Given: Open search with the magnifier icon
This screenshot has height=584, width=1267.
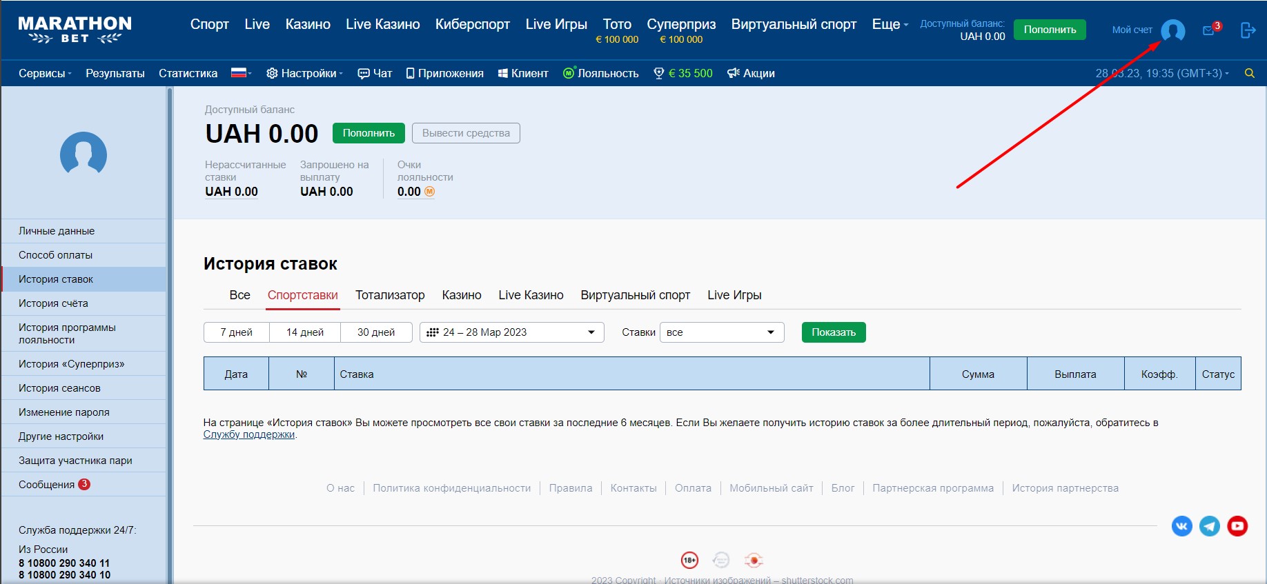Looking at the screenshot, I should point(1249,73).
